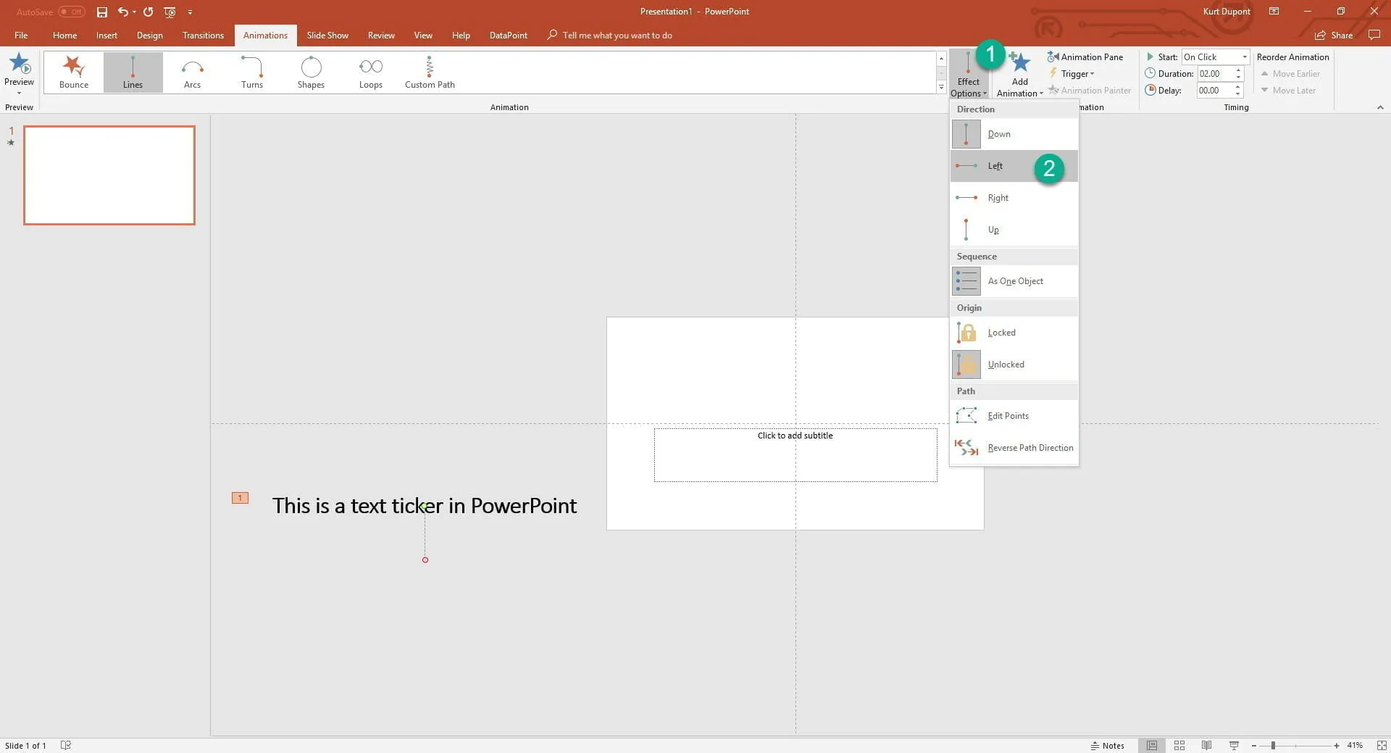
Task: Open the Review tab
Action: coord(381,35)
